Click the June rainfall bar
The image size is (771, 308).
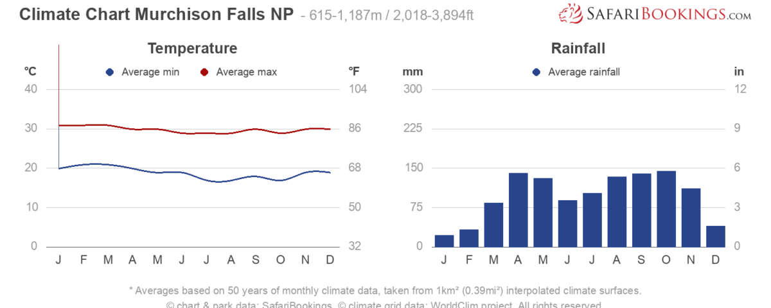567,223
